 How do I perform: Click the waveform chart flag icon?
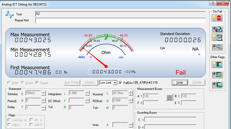217,85
